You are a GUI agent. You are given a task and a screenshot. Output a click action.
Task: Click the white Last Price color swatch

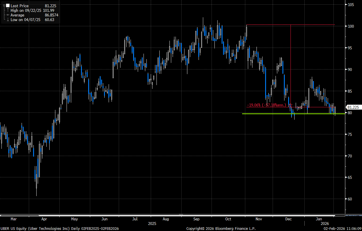[7, 6]
